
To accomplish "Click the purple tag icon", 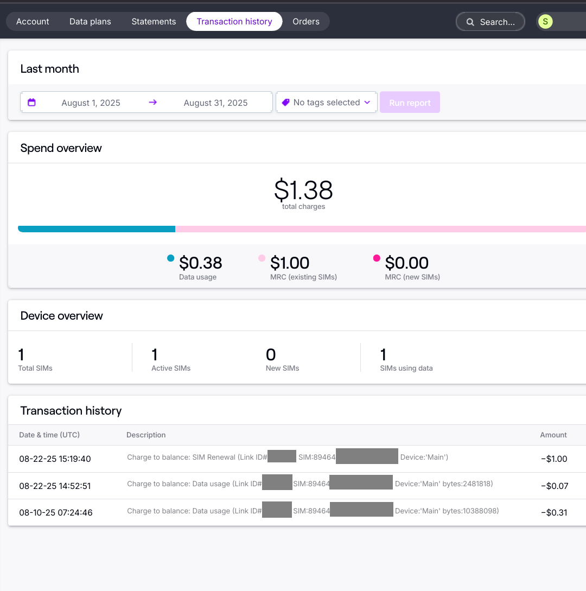I will [286, 103].
